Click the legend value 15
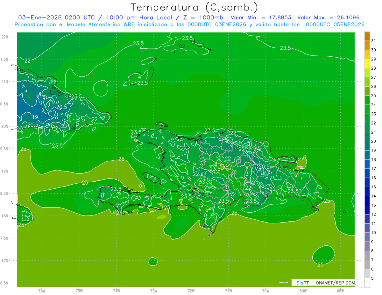382x295 pixels. (374, 187)
